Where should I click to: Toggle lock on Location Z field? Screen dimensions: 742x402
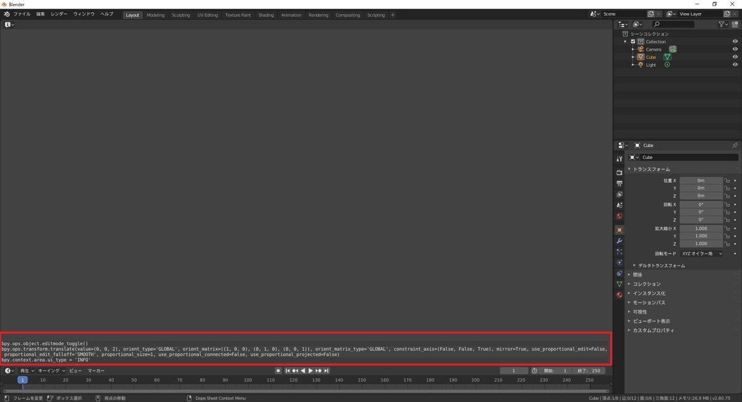[727, 196]
